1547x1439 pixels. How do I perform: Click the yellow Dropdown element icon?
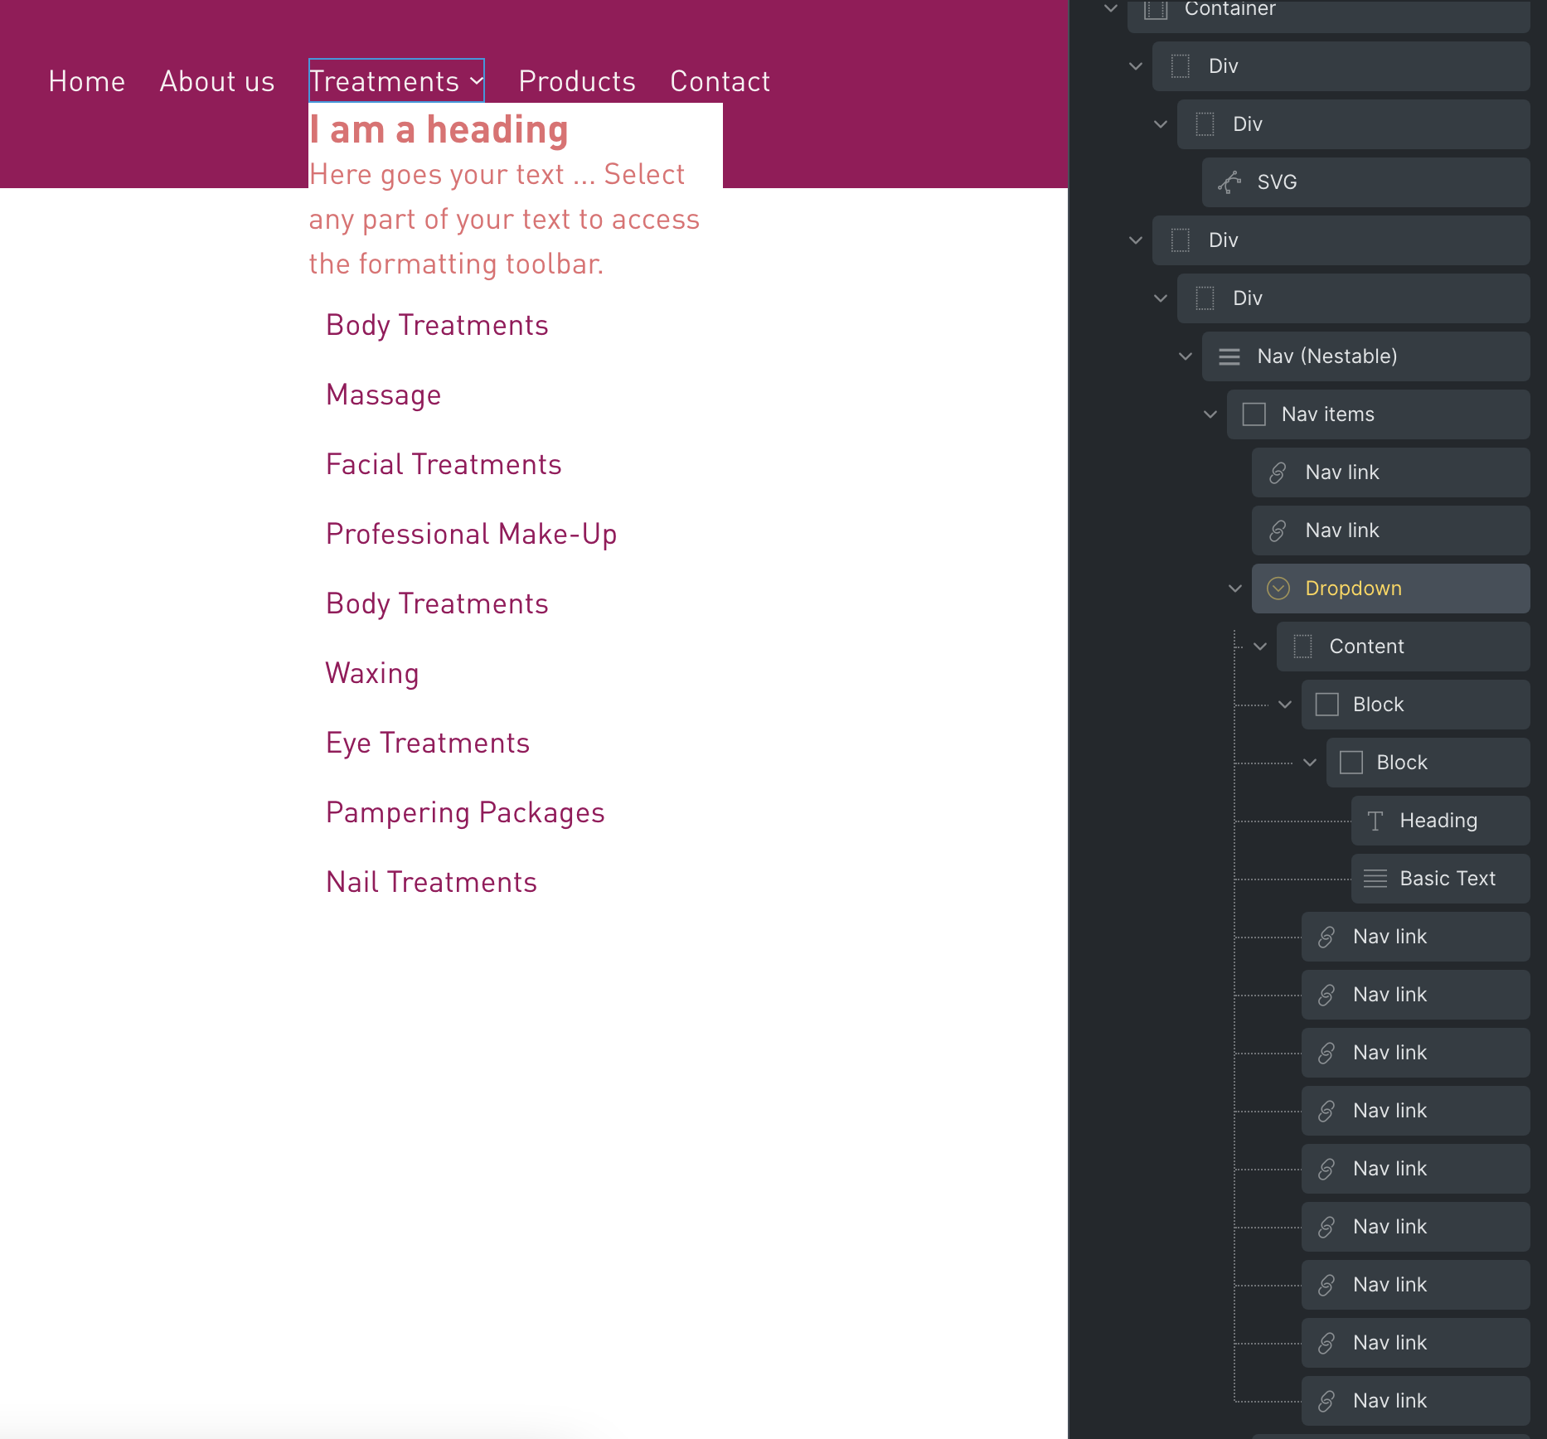[x=1278, y=589]
